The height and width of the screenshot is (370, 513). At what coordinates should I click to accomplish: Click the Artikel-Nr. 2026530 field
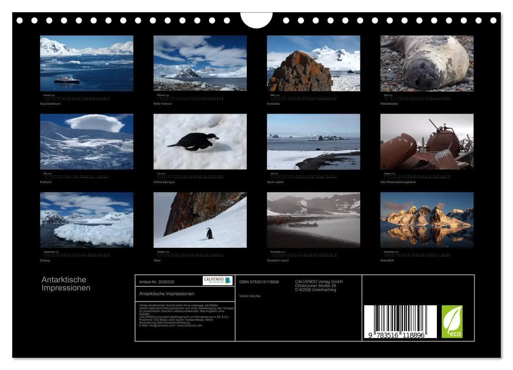coord(157,282)
